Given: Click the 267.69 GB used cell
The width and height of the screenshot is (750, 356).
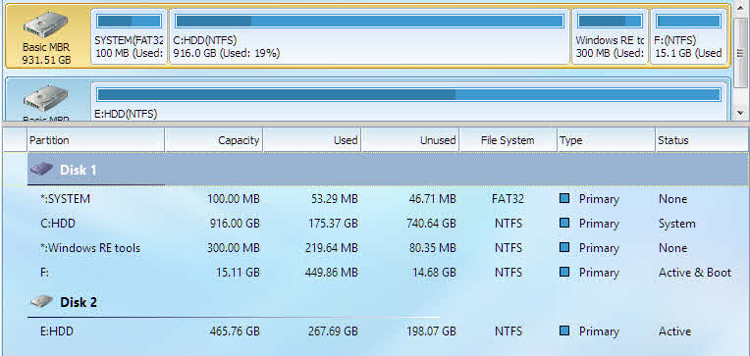Looking at the screenshot, I should click(x=332, y=331).
